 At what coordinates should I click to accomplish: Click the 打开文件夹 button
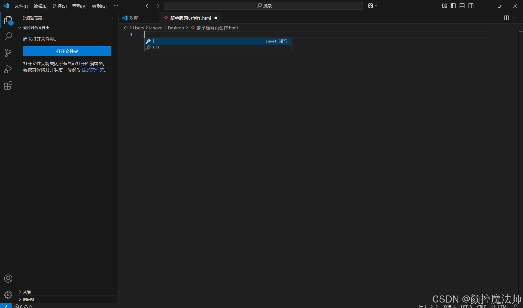tap(67, 51)
